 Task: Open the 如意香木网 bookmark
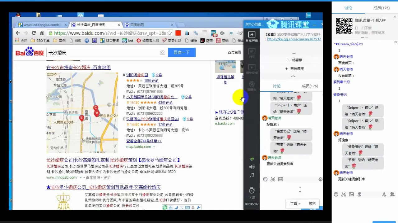(x=148, y=41)
